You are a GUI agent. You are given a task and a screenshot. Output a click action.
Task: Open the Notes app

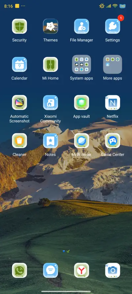pyautogui.click(x=50, y=141)
